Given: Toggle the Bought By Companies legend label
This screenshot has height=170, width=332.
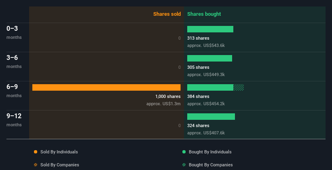Looking at the screenshot, I should (x=211, y=165).
